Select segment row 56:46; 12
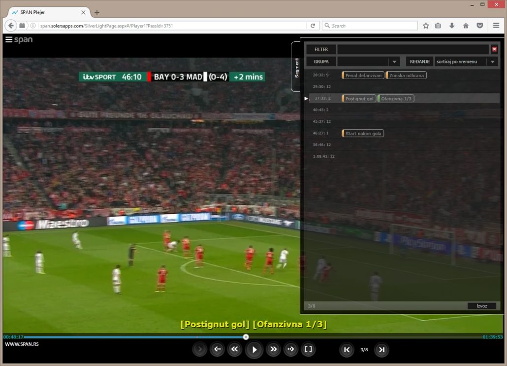Screen dimensions: 507x366 click(x=403, y=144)
